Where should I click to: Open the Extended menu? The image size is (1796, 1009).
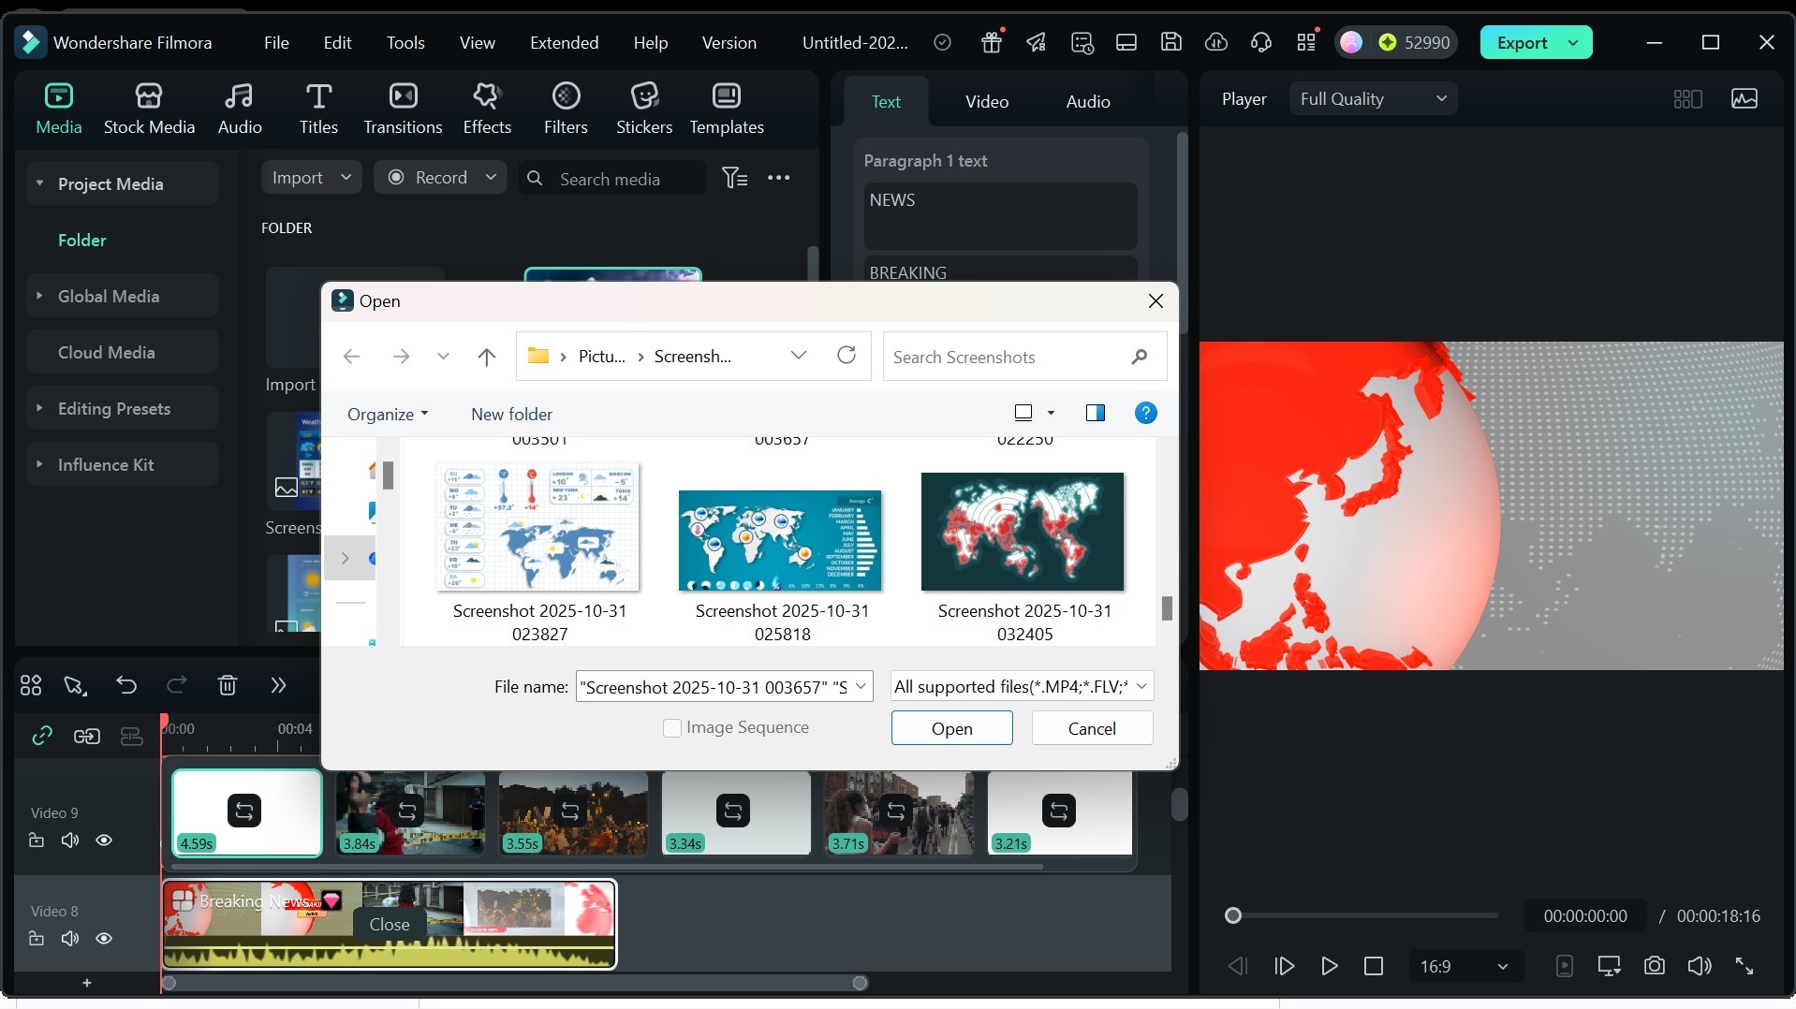click(564, 42)
